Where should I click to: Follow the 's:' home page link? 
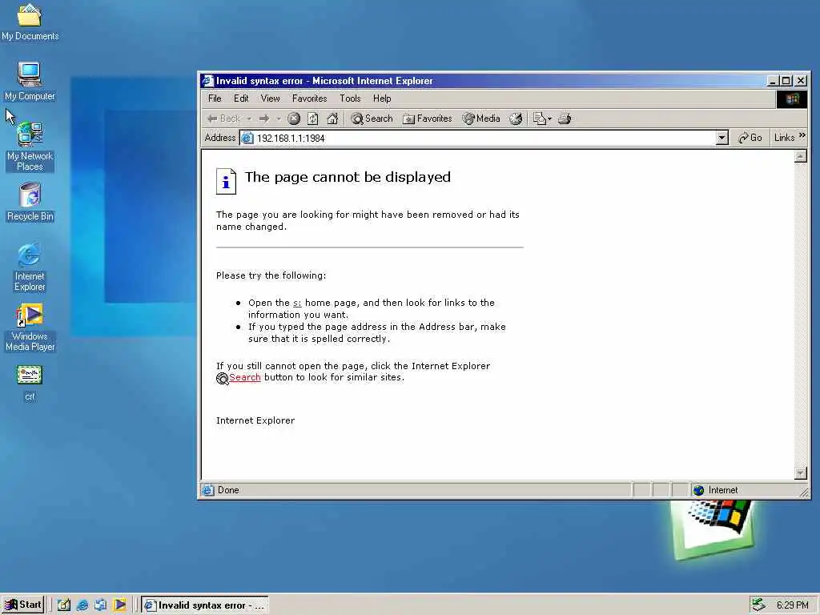[297, 303]
